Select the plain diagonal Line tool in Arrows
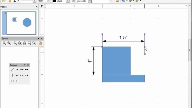 coord(12,70)
